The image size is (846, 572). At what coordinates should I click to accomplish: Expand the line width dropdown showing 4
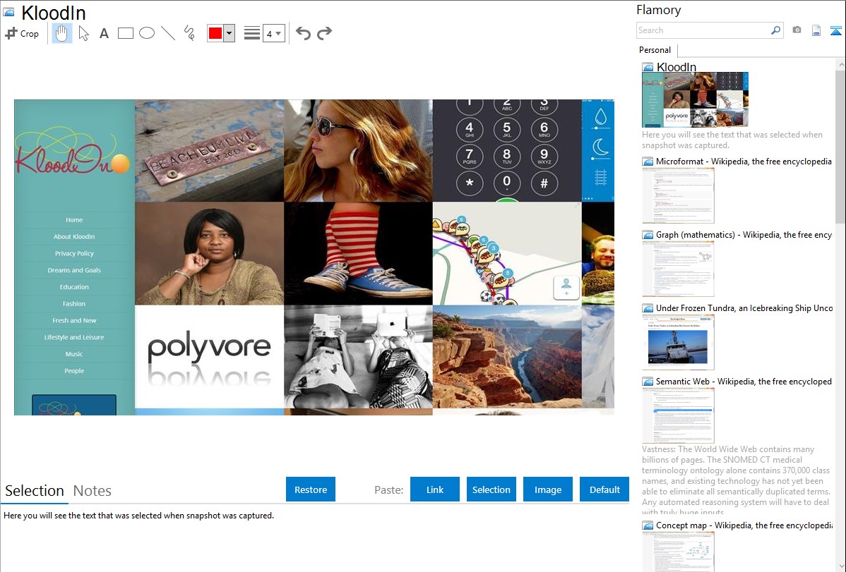pos(273,33)
